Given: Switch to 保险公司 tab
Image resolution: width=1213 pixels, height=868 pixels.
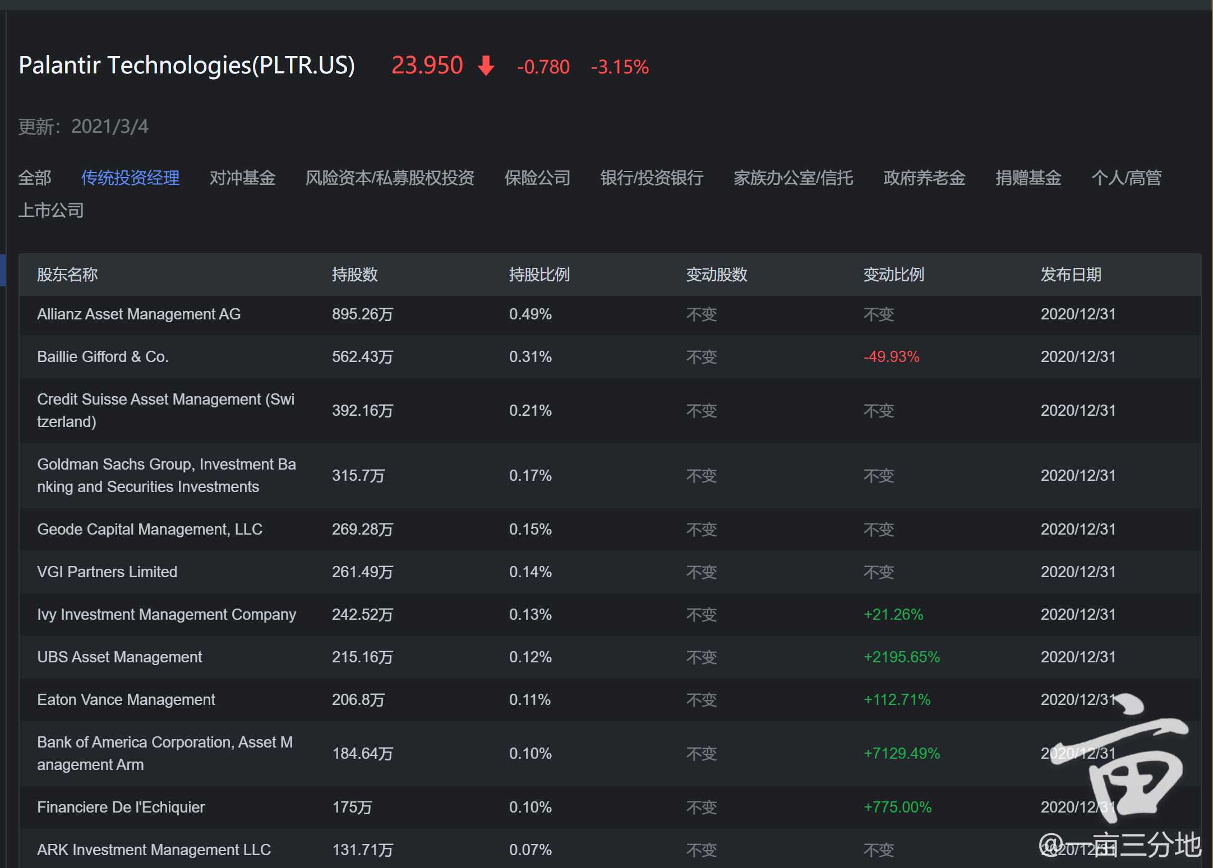Looking at the screenshot, I should tap(537, 178).
